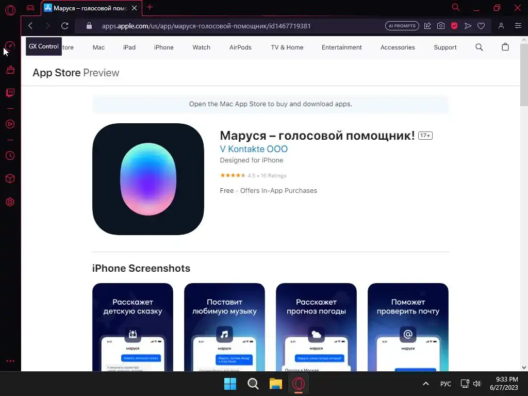
Task: Open GX Corner gamepad icon
Action: pos(30,8)
